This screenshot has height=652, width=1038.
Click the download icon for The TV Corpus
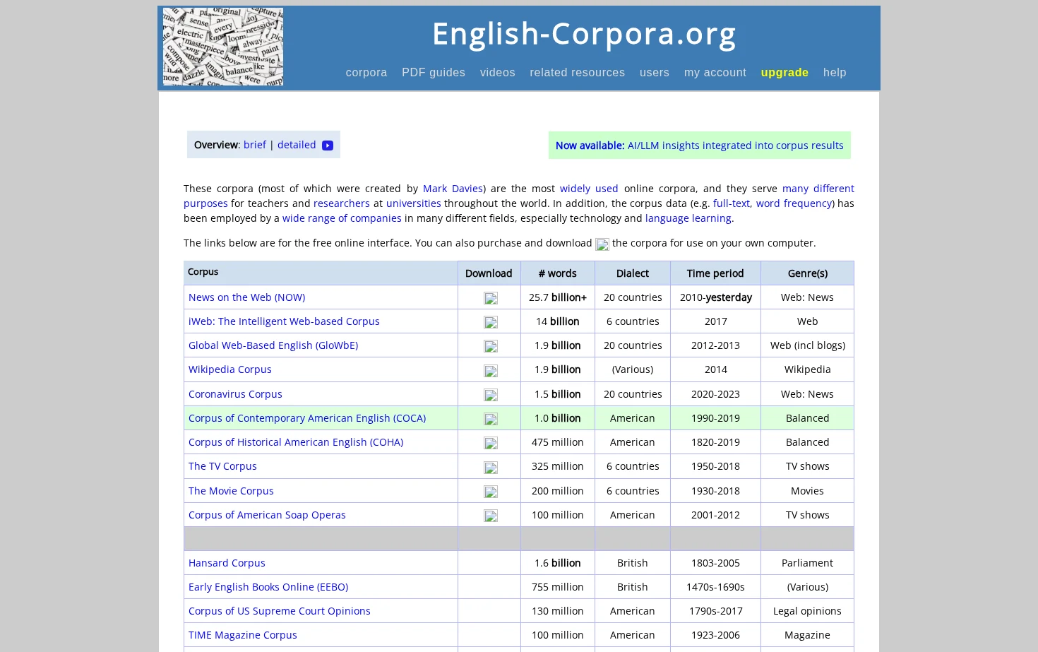[x=490, y=468]
